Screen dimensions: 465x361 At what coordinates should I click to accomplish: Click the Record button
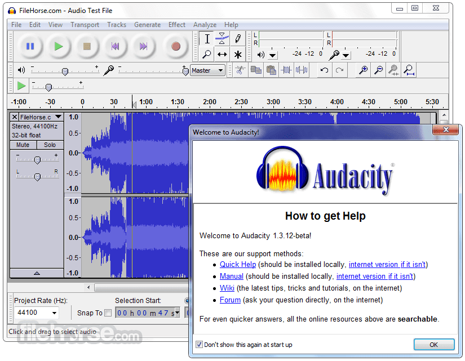pos(176,46)
